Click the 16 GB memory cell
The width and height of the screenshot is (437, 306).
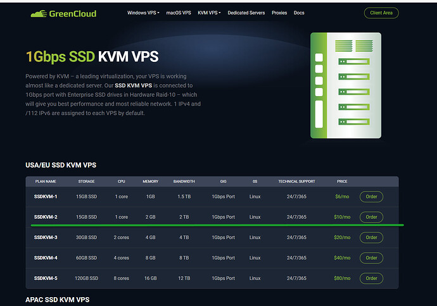pyautogui.click(x=151, y=278)
